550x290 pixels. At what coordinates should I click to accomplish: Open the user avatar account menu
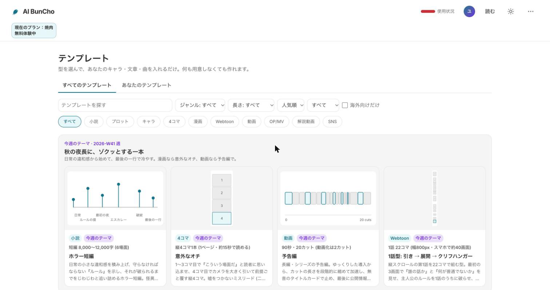[x=469, y=11]
